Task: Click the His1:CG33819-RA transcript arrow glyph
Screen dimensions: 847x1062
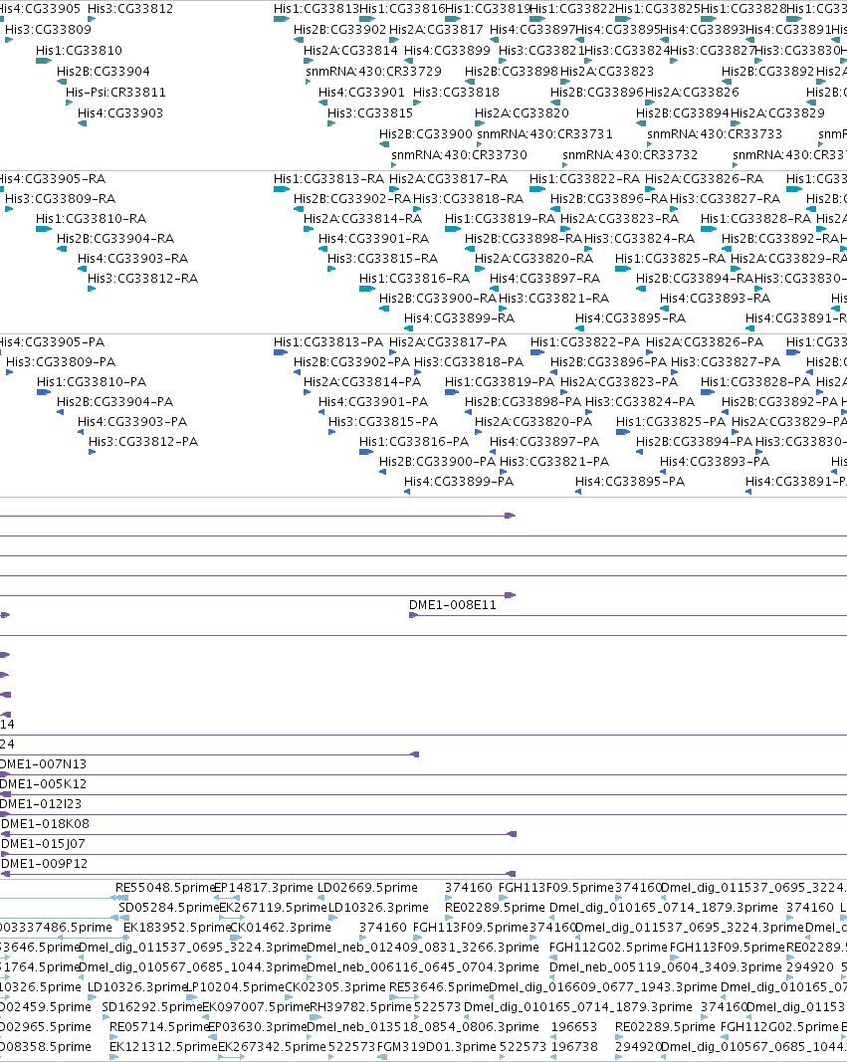Action: tap(453, 229)
